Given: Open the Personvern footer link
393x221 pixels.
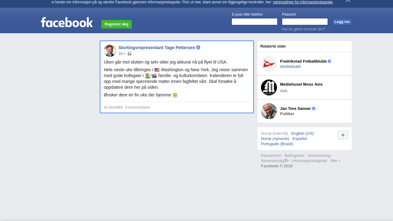Looking at the screenshot, I should coord(271,156).
